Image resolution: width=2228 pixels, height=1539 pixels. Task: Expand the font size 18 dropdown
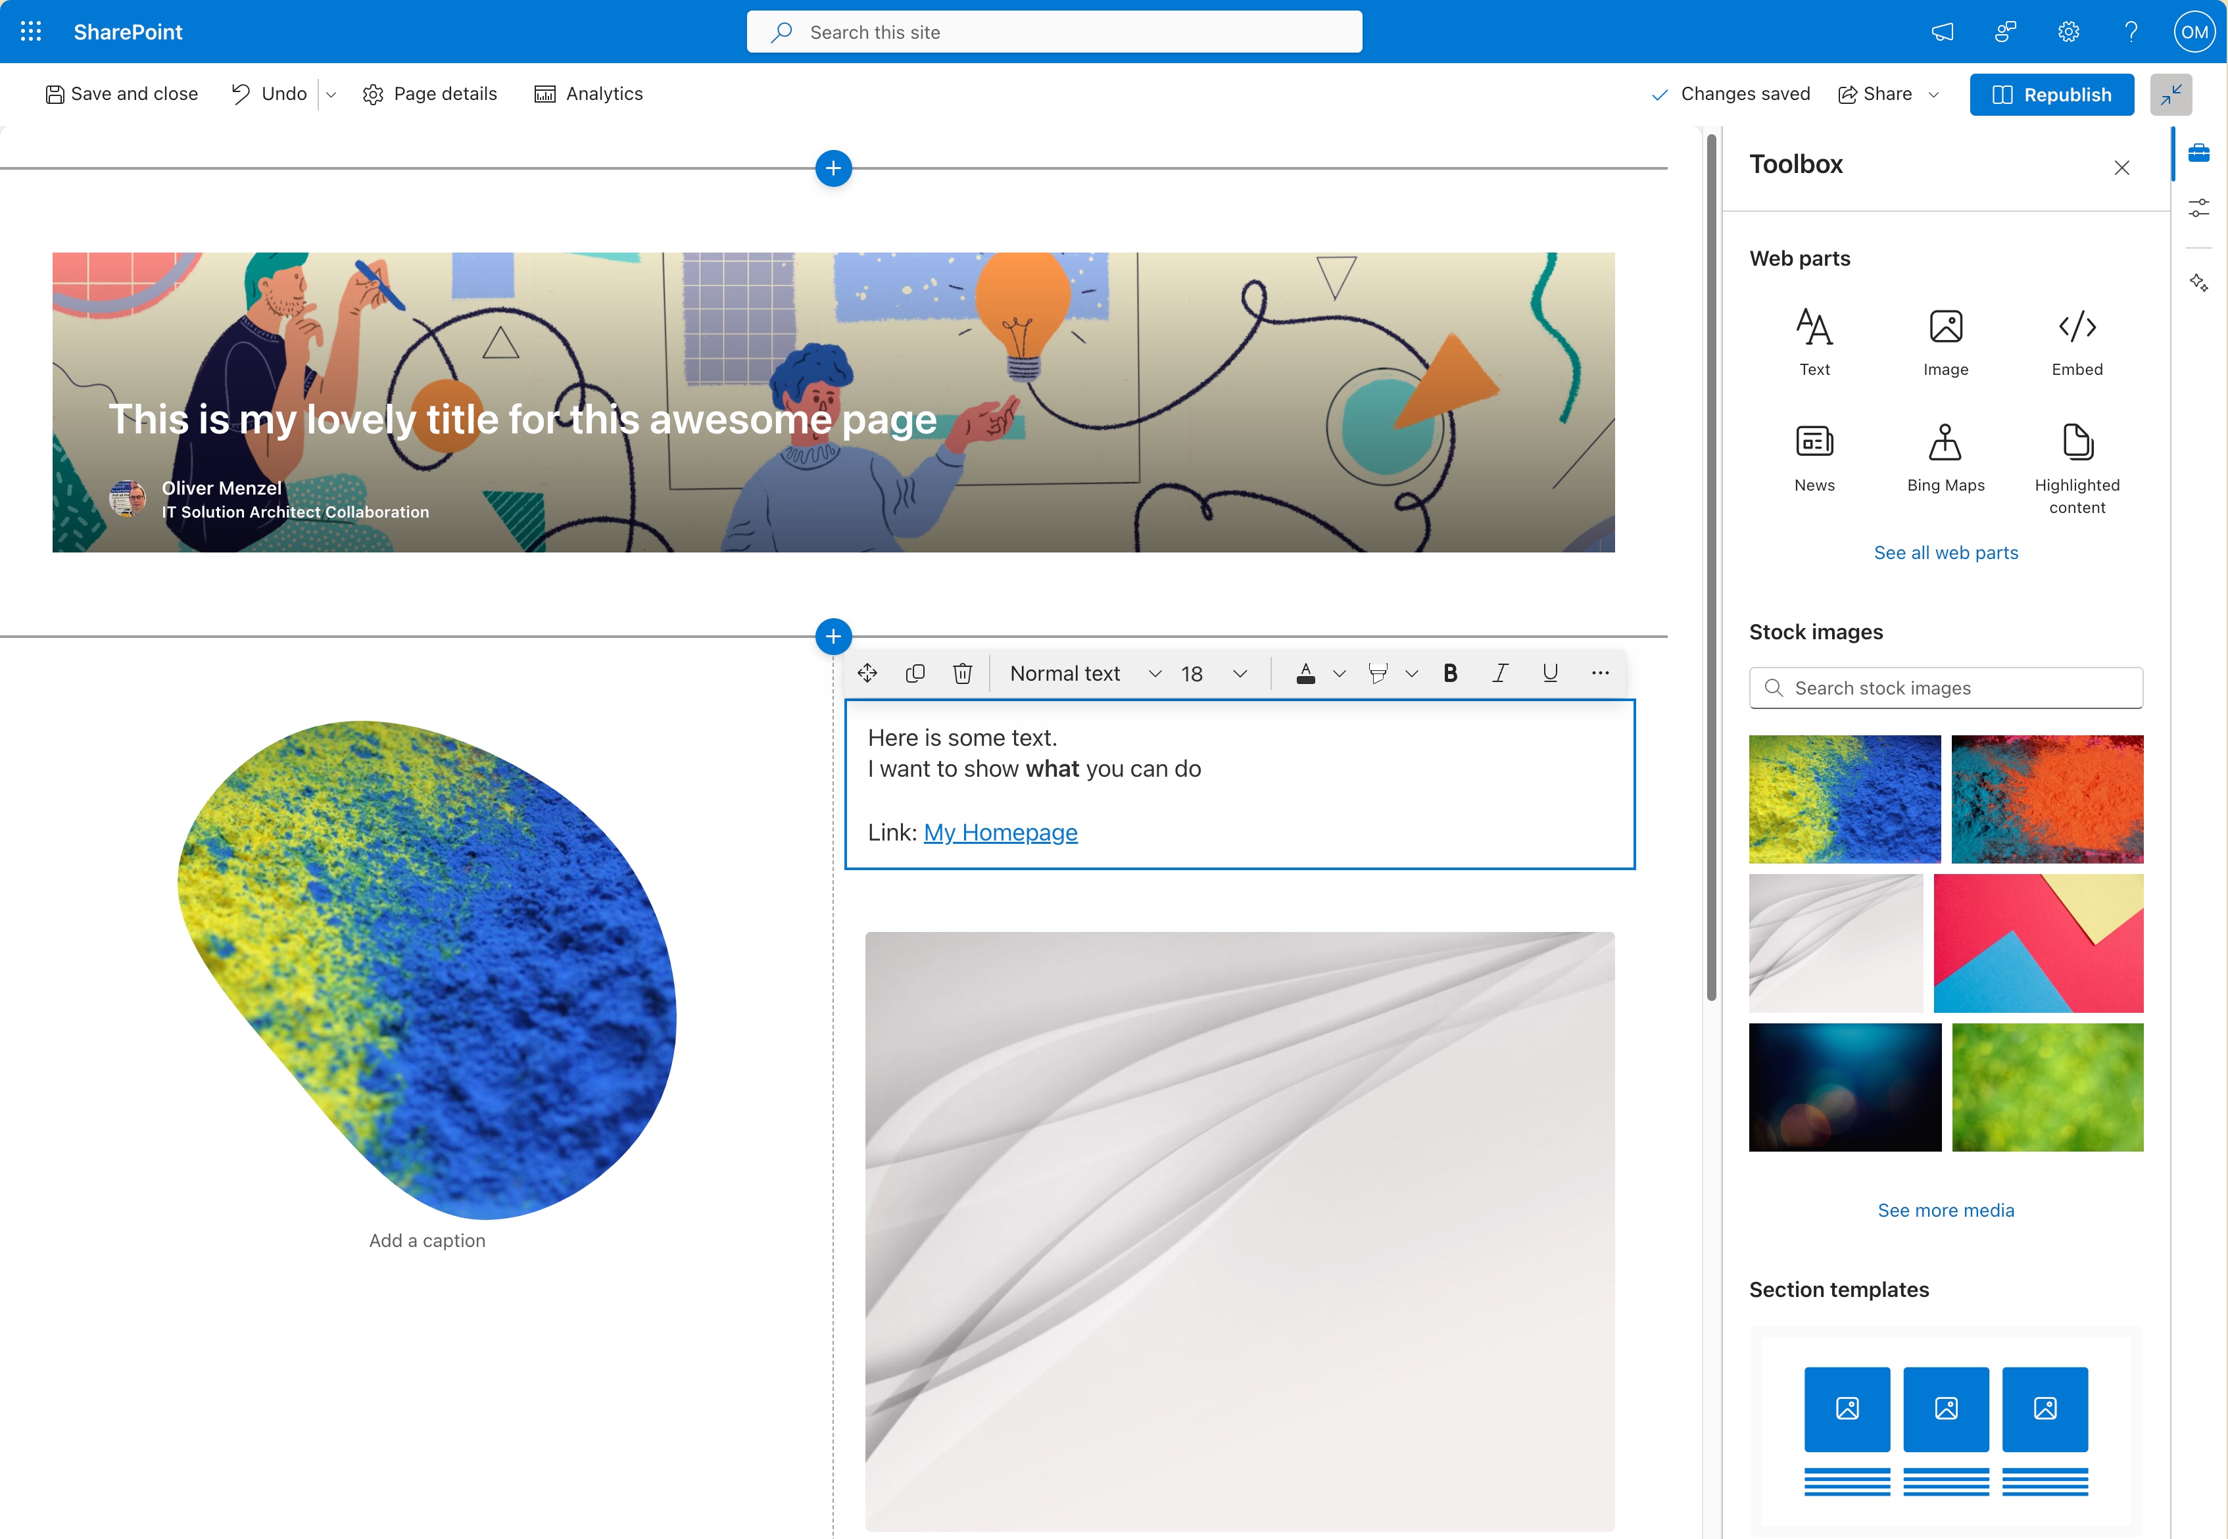(x=1239, y=673)
